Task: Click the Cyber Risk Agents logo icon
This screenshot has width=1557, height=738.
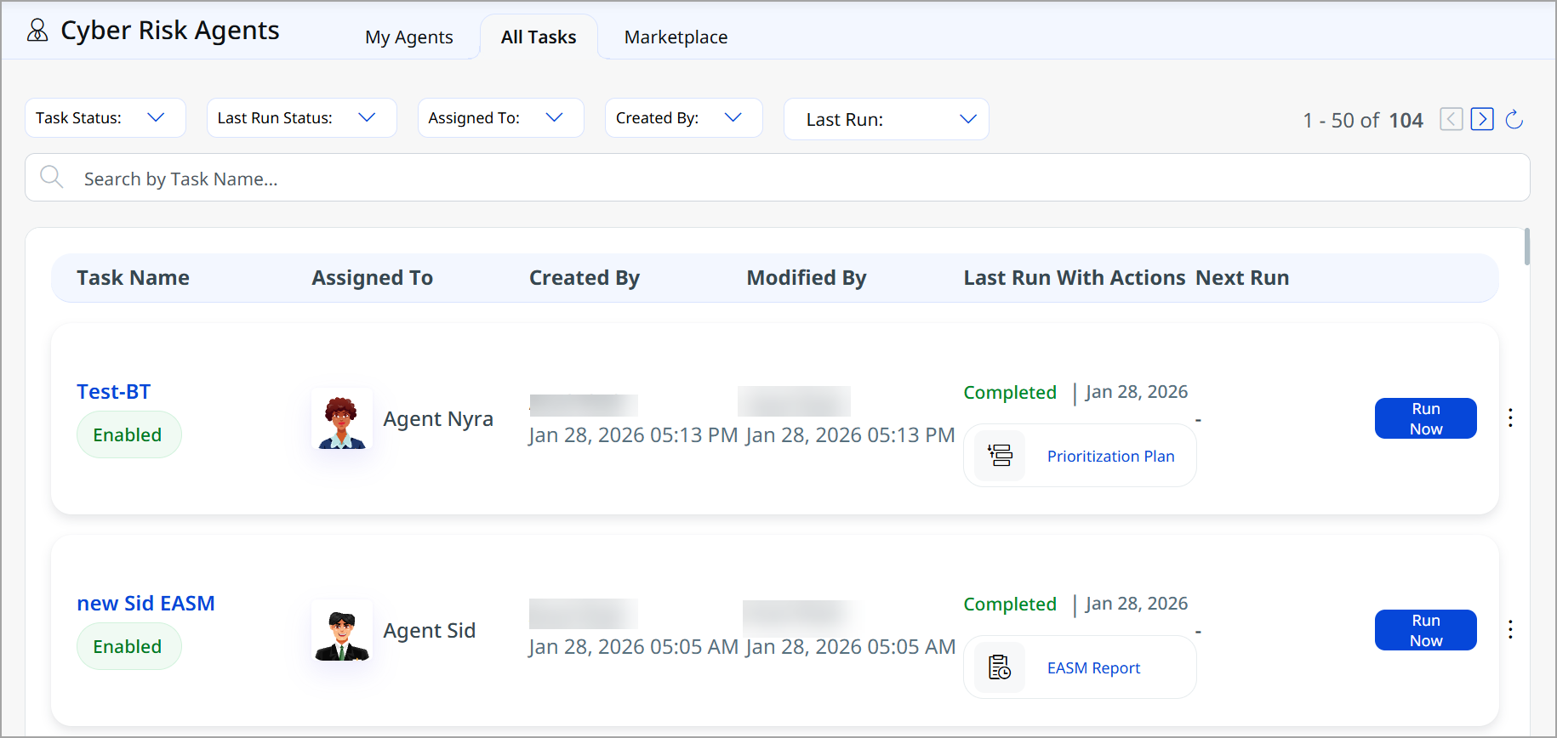Action: pyautogui.click(x=37, y=31)
